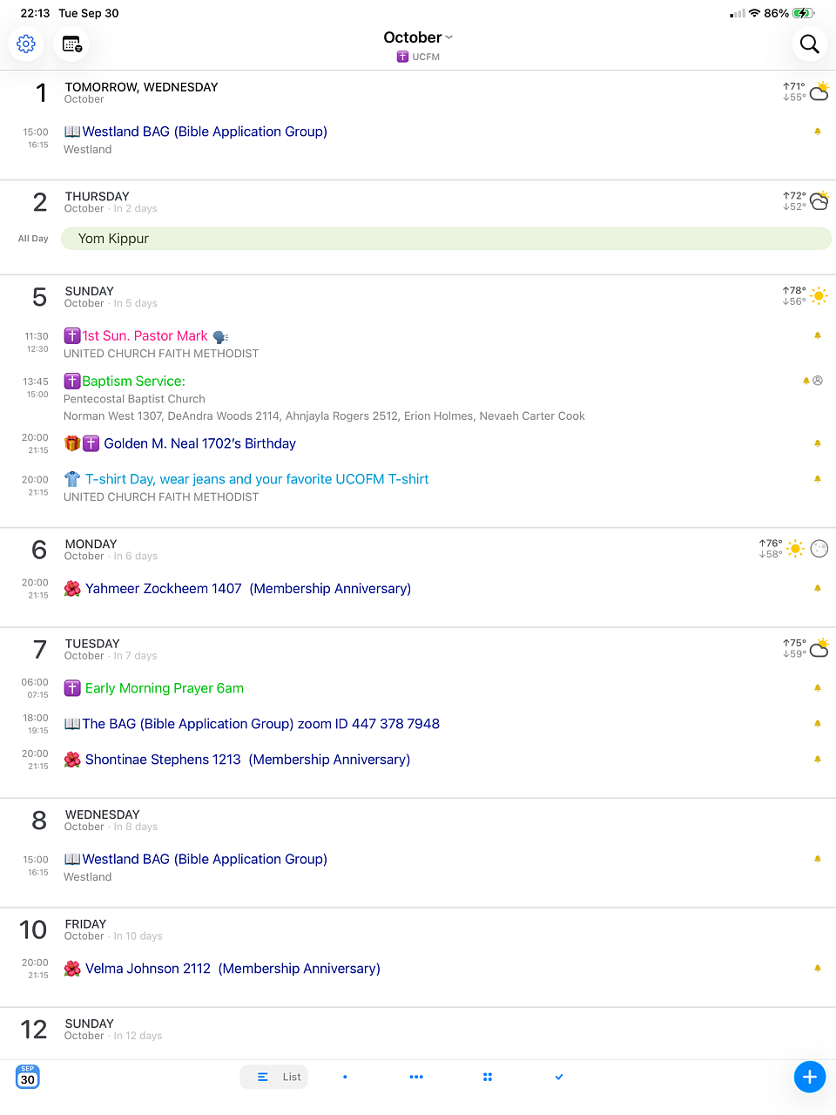This screenshot has width=836, height=1115.
Task: Open the calendar sets icon
Action: 71,44
